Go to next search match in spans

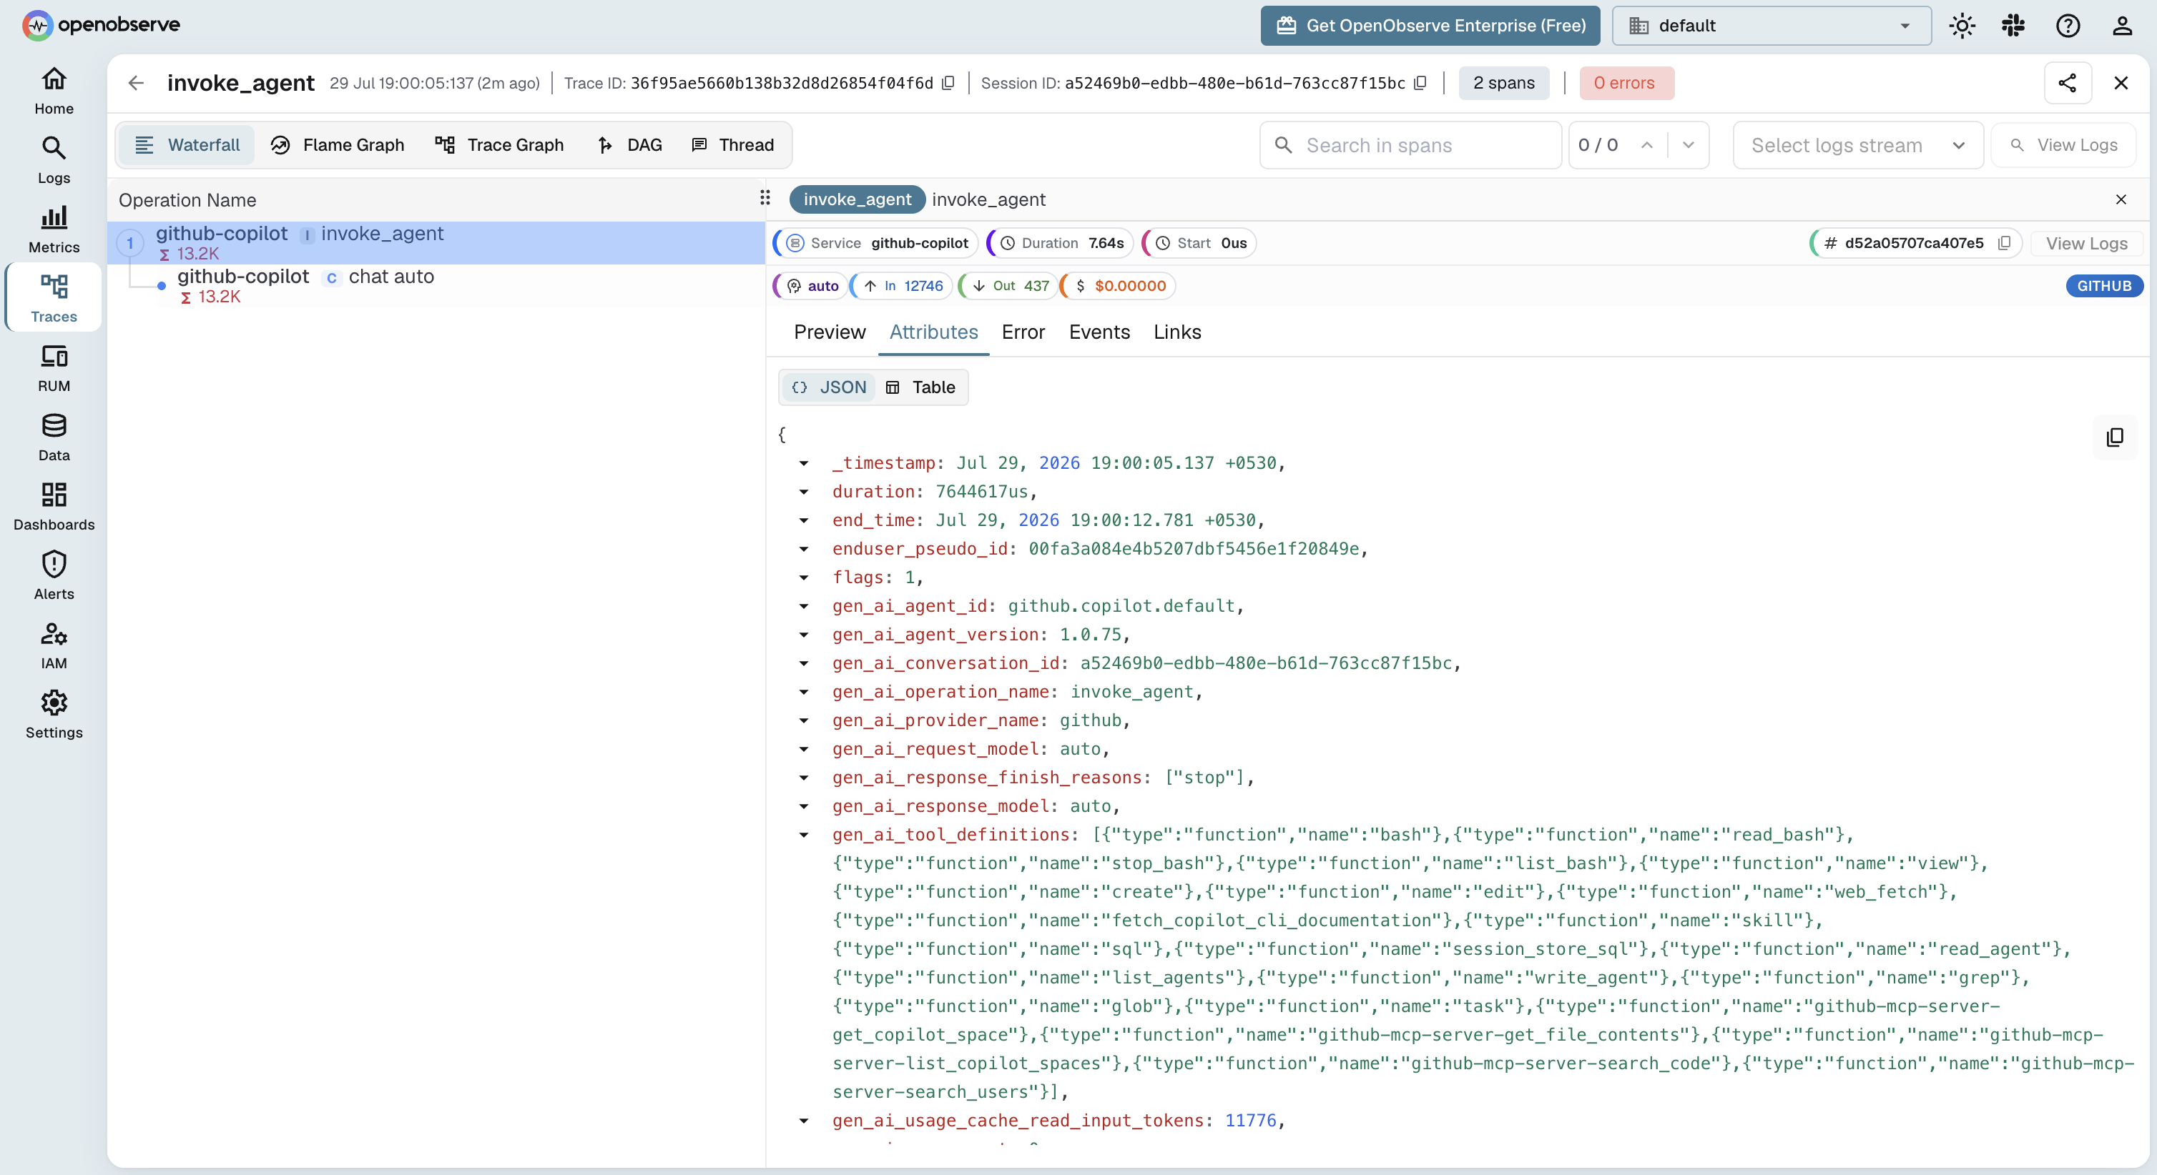(1688, 145)
